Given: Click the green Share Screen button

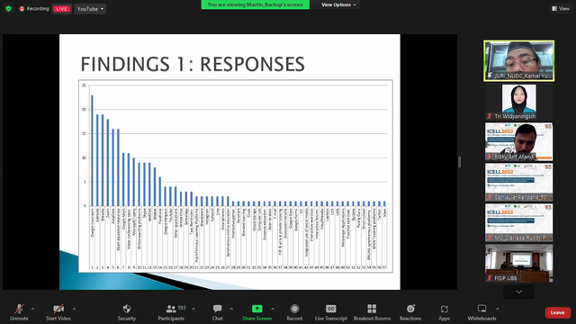Looking at the screenshot, I should (x=256, y=312).
